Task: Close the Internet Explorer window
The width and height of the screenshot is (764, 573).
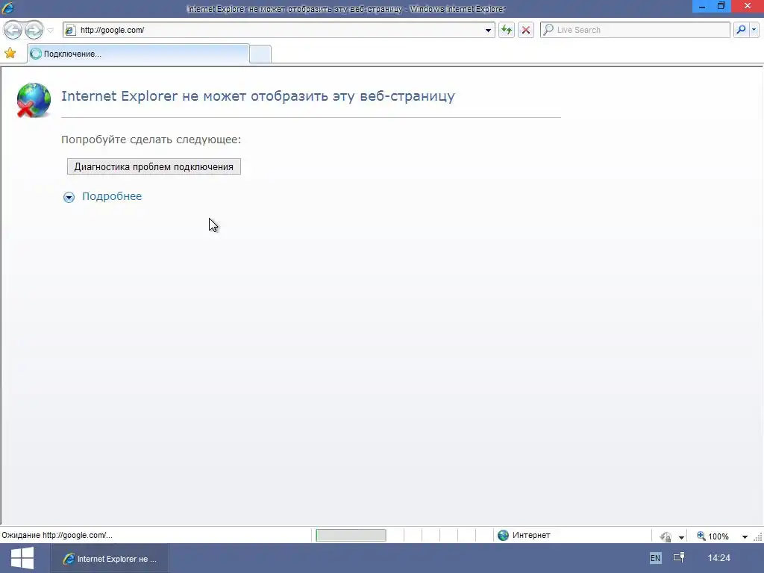Action: [748, 6]
